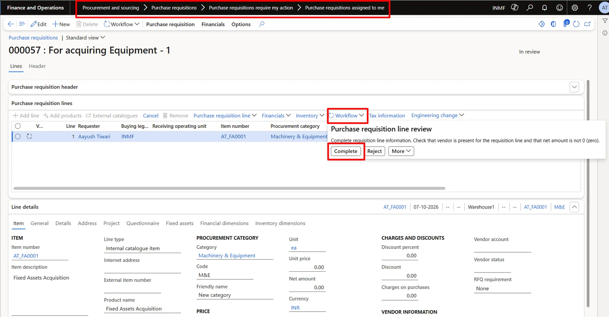Switch to the Header tab
609x317 pixels.
pos(37,66)
